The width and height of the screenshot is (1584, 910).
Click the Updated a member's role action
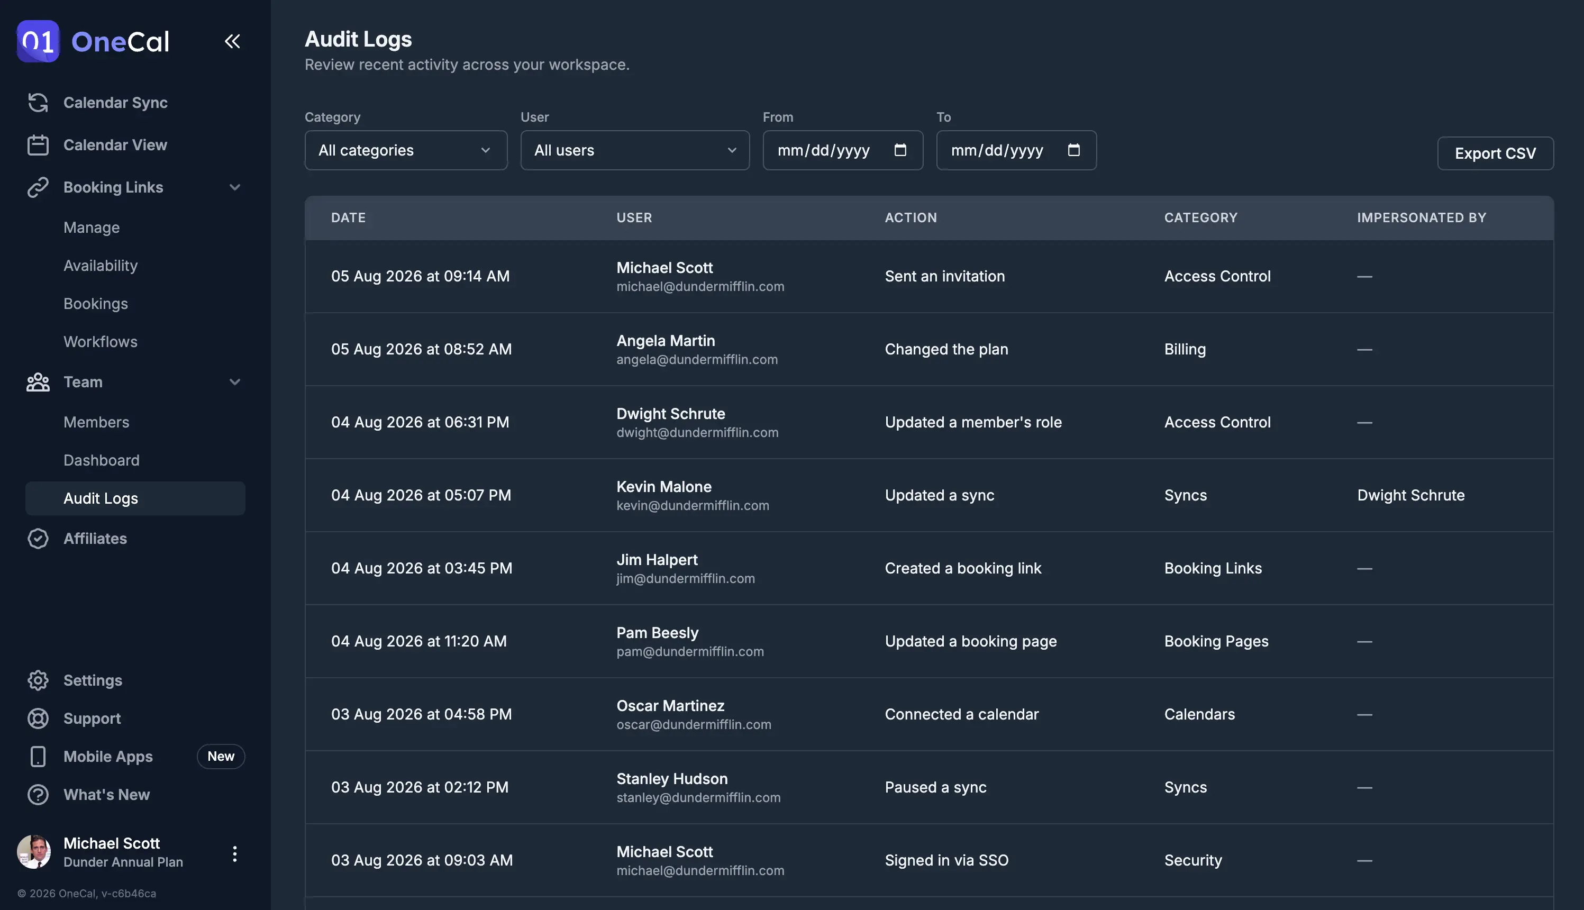(973, 423)
